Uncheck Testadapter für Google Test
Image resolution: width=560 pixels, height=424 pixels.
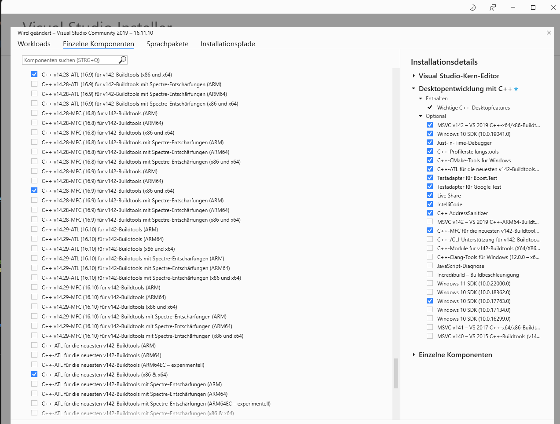pos(430,186)
